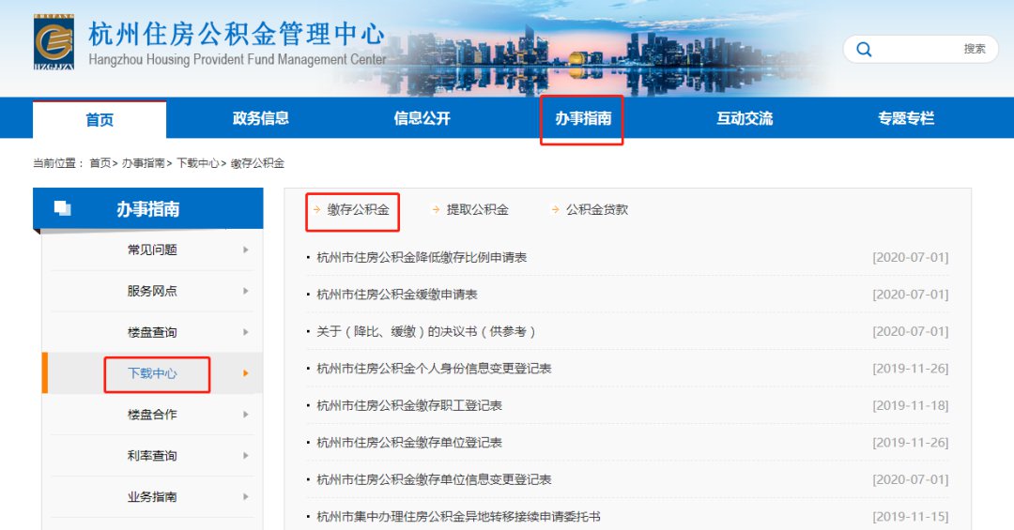Image resolution: width=1014 pixels, height=530 pixels.
Task: Select 业务指南 in the sidebar
Action: point(152,496)
